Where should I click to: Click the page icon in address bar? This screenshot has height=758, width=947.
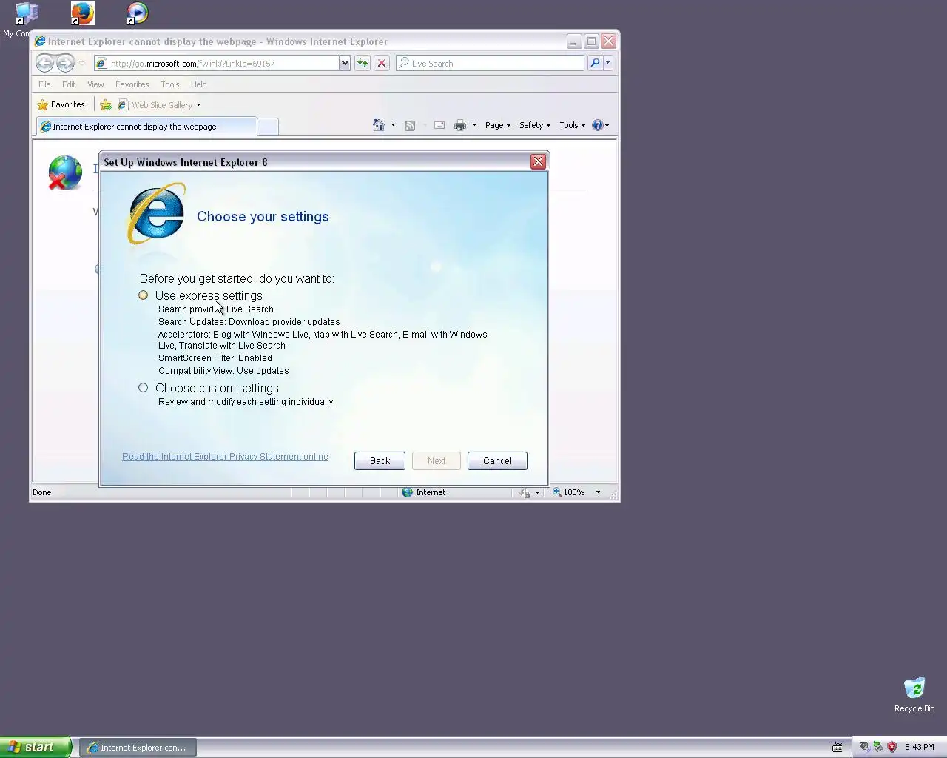point(101,64)
